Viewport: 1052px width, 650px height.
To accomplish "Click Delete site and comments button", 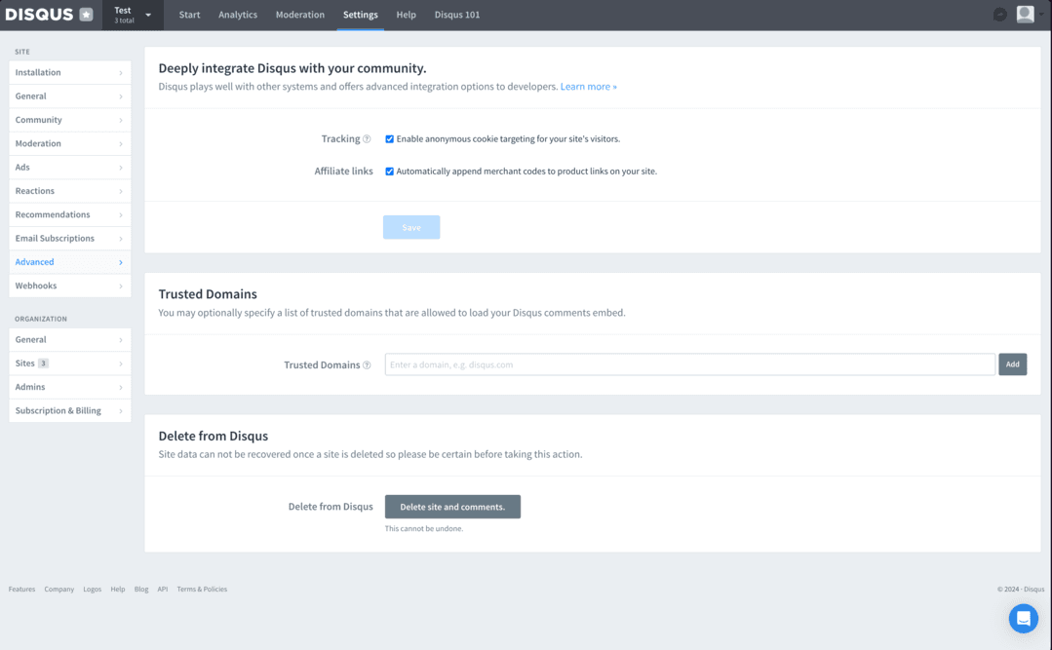I will (x=452, y=507).
